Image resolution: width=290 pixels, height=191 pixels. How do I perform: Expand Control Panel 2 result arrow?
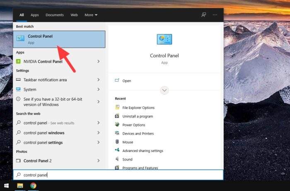[x=99, y=161]
